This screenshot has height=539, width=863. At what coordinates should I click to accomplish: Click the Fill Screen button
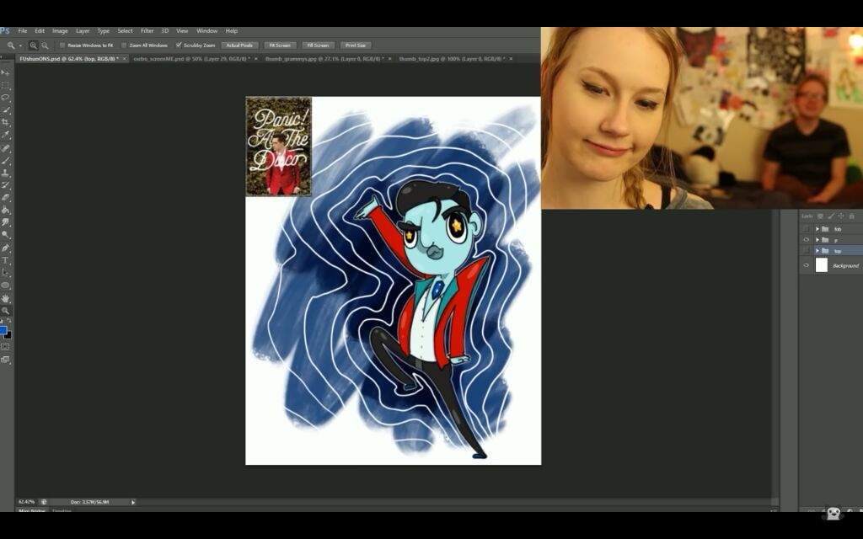(x=318, y=45)
